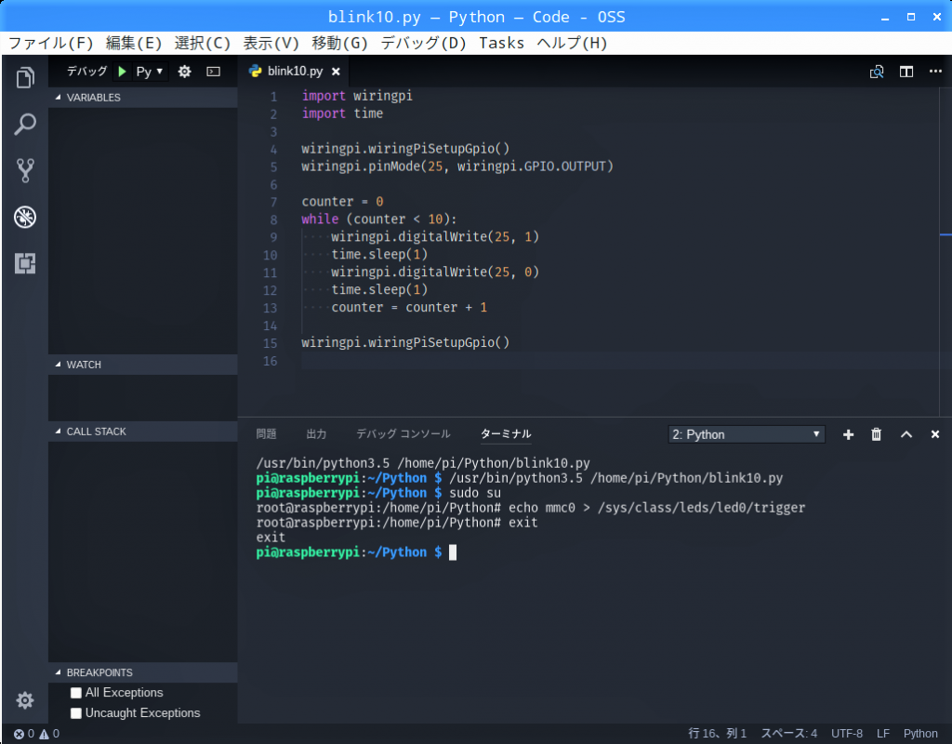Change language mode via Python status item
The height and width of the screenshot is (744, 952).
coord(919,734)
